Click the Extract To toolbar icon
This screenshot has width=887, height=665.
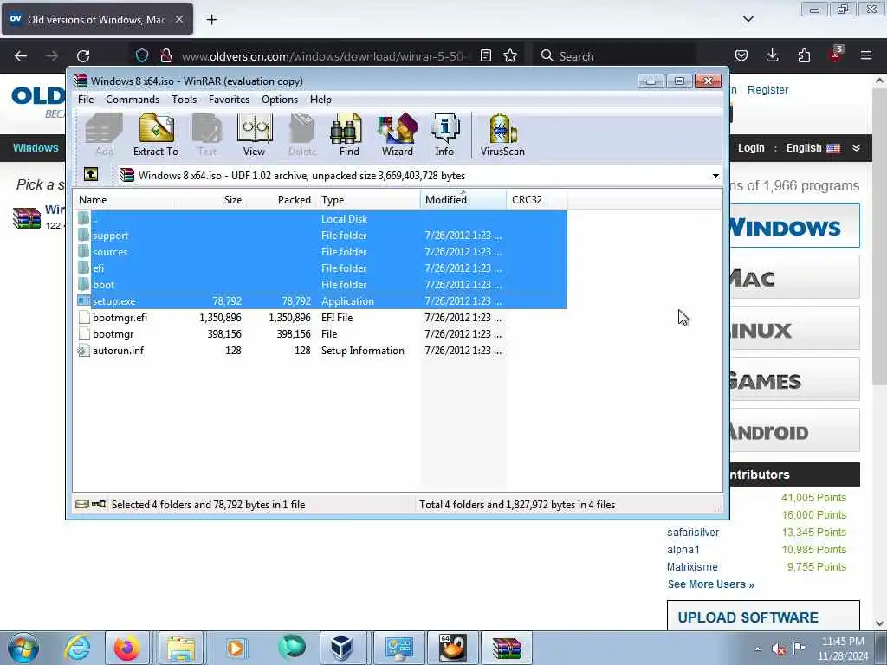[156, 134]
